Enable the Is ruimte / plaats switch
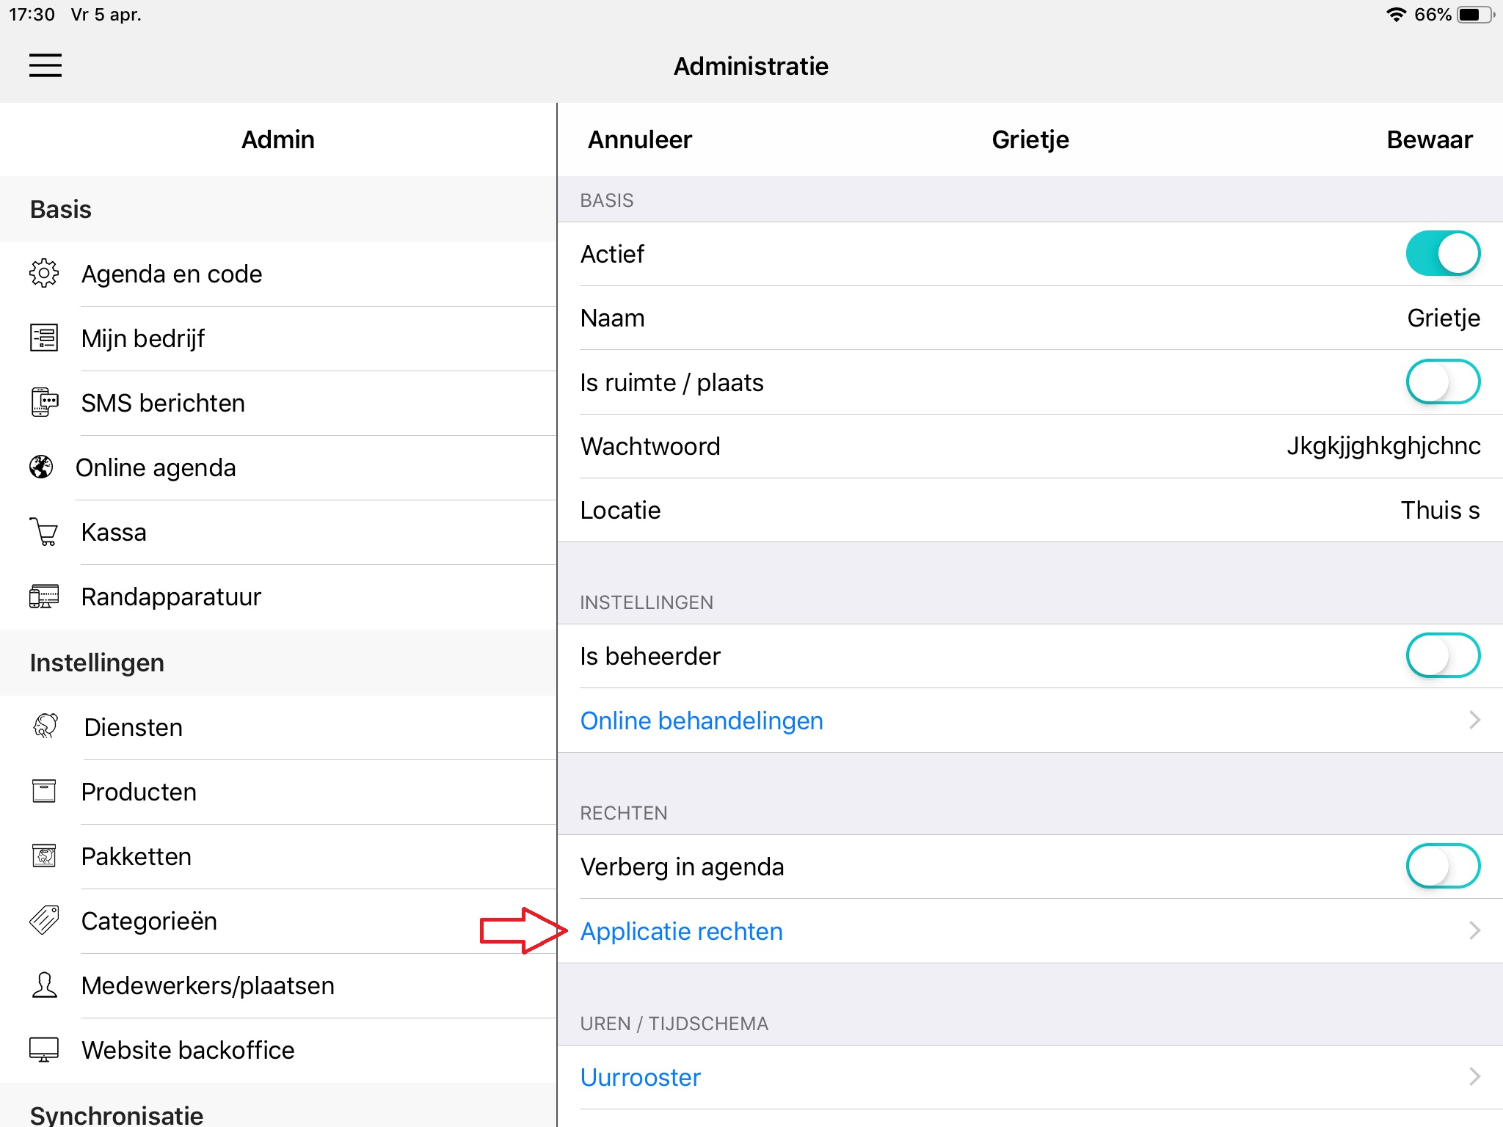Image resolution: width=1503 pixels, height=1127 pixels. pyautogui.click(x=1442, y=382)
